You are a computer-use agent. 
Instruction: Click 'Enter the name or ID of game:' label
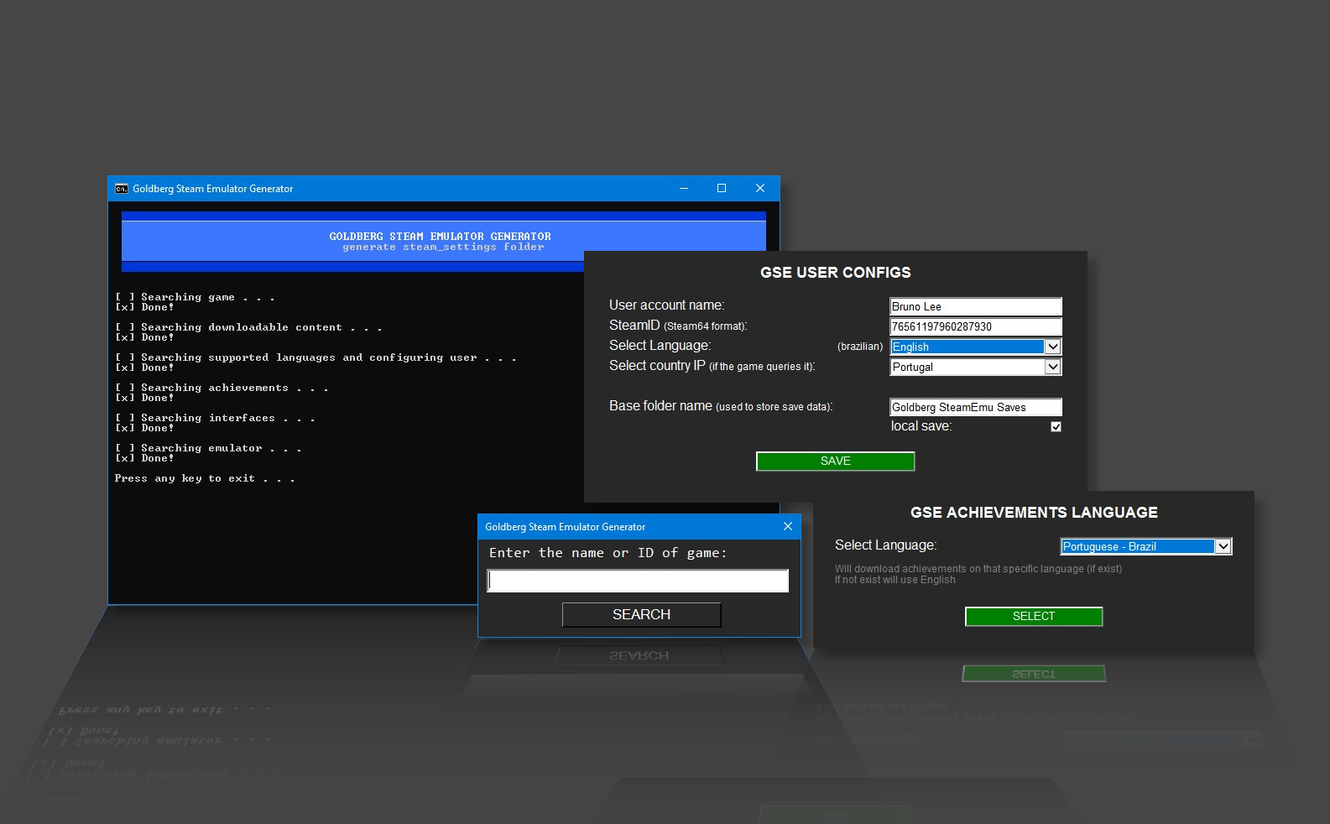coord(608,553)
